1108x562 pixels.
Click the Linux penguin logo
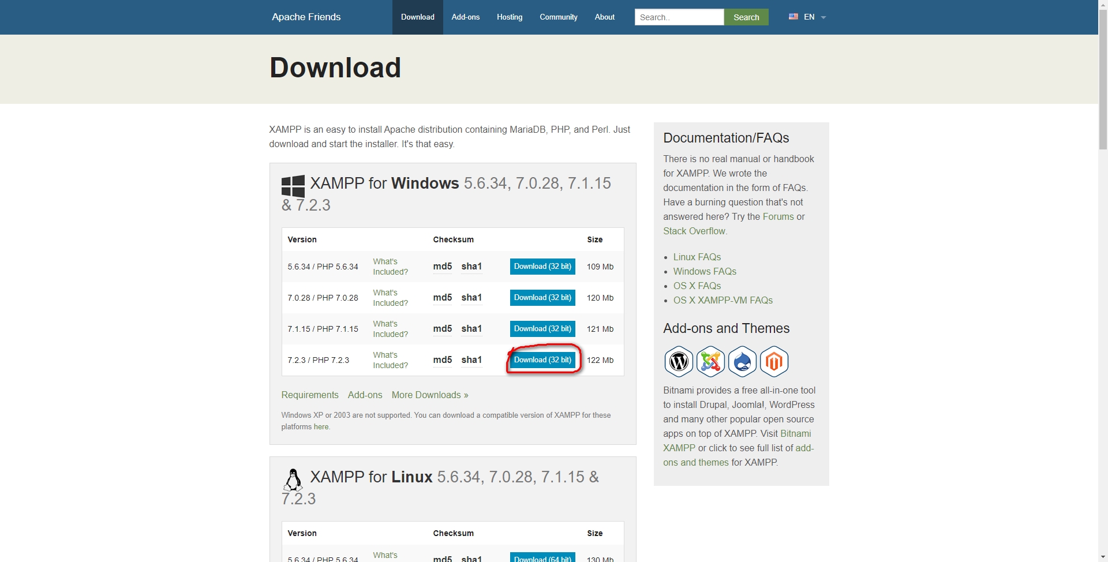(293, 479)
